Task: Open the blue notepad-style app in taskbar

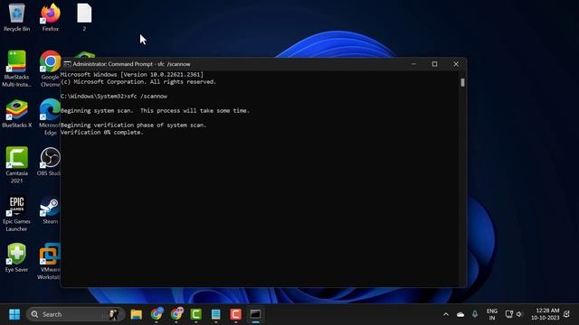Action: [x=216, y=314]
